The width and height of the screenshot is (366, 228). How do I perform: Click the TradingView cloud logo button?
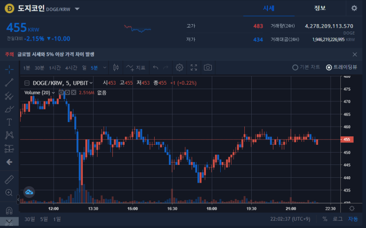coord(29,192)
